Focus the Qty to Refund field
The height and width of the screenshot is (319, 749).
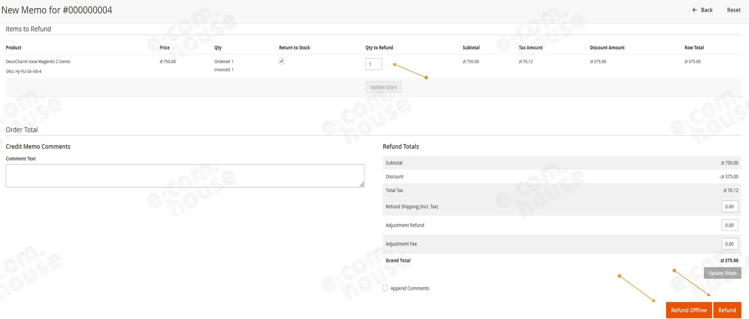374,64
